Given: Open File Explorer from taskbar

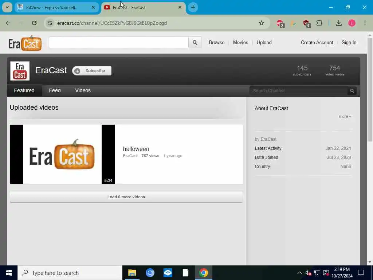Looking at the screenshot, I should pyautogui.click(x=132, y=273).
